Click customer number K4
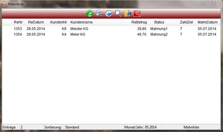223x132 pixels. click(x=64, y=34)
